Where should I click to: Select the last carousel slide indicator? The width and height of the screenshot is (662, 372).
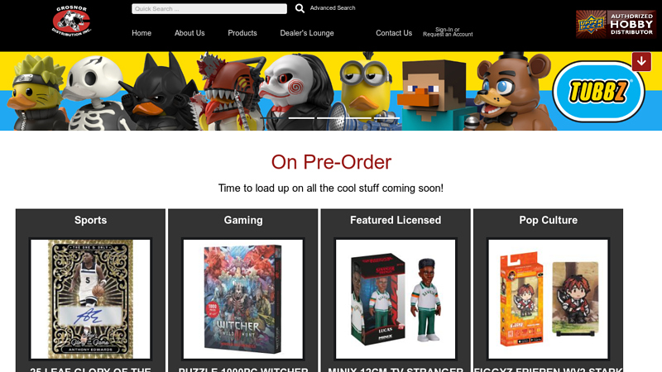387,117
